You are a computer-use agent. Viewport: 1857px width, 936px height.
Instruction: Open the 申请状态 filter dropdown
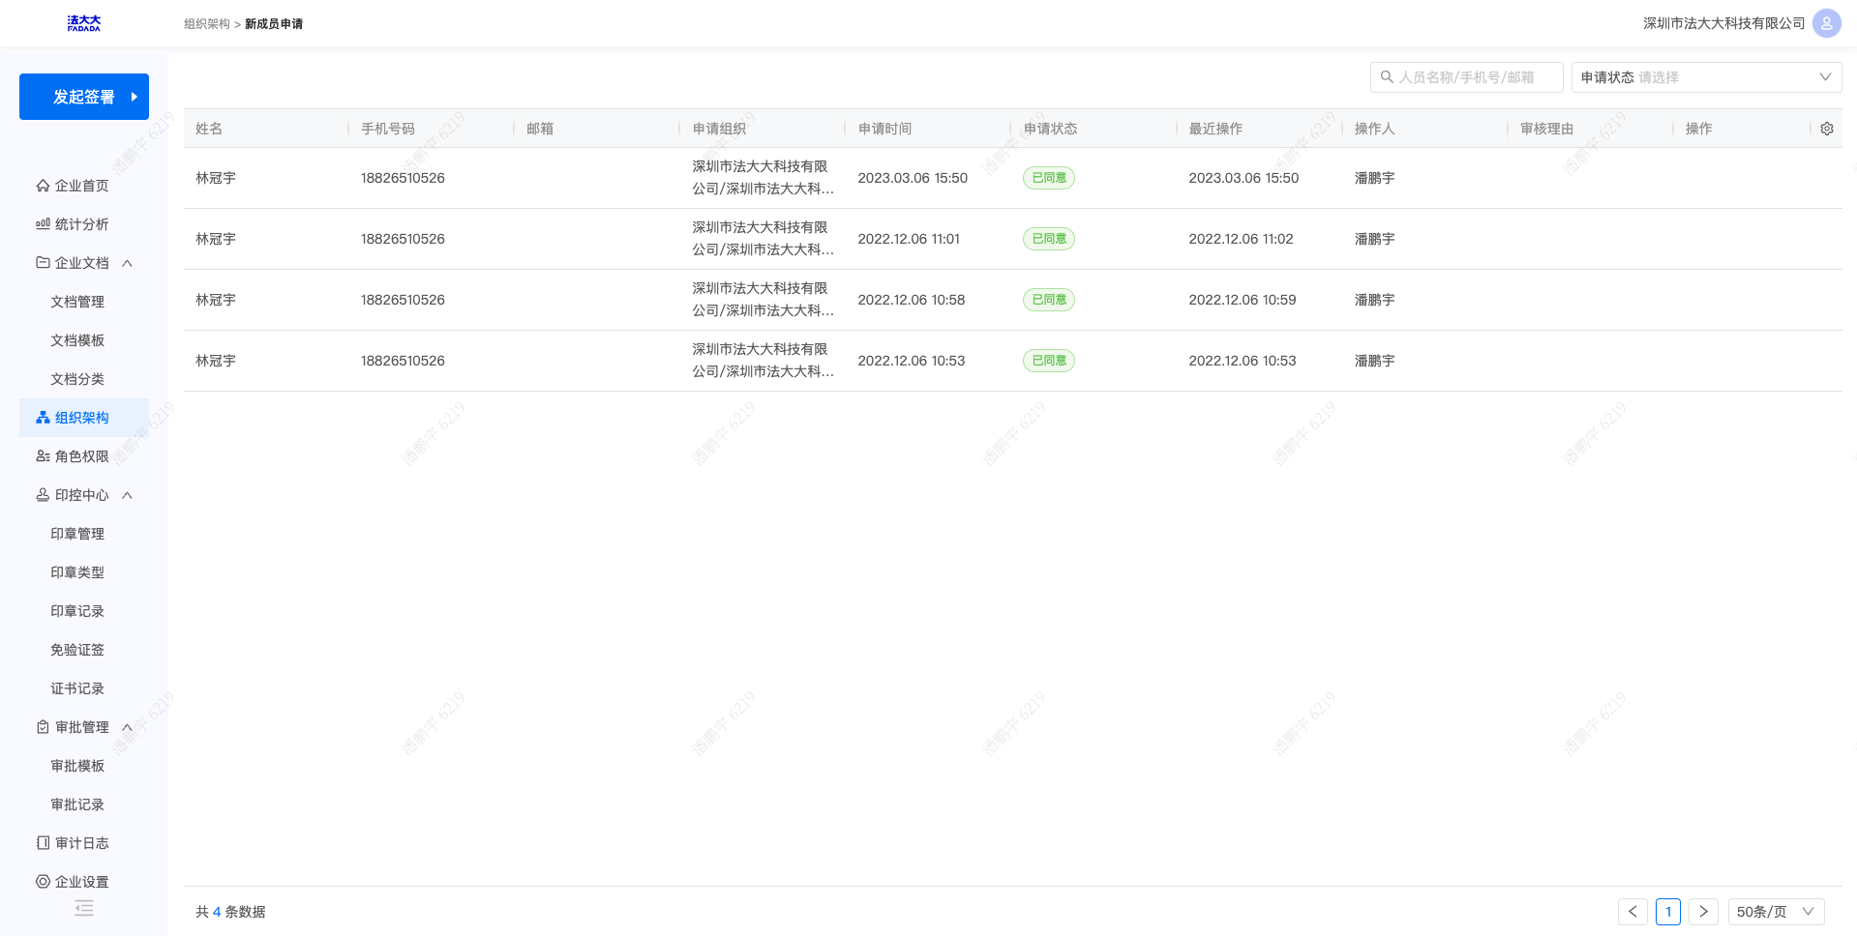pyautogui.click(x=1706, y=77)
